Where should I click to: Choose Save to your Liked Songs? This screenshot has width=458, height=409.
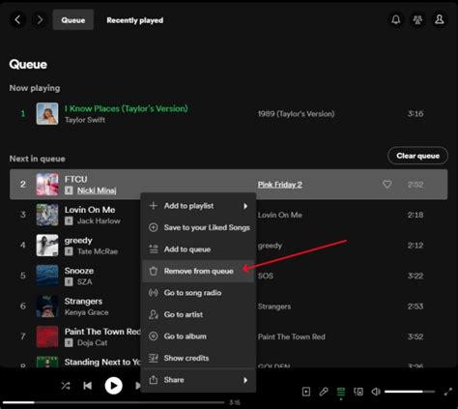coord(199,227)
